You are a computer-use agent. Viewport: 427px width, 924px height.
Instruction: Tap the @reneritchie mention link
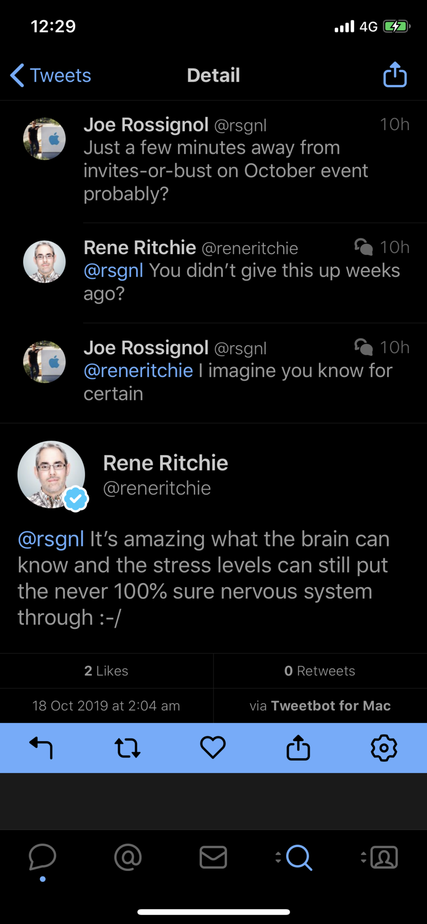(x=138, y=371)
